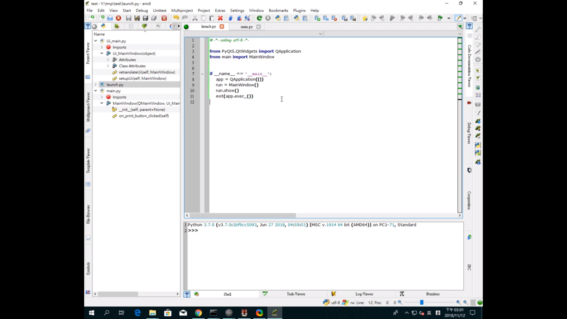Viewport: 567px width, 319px height.
Task: Click the Shell python icon in bottom panel
Action: coord(196,294)
